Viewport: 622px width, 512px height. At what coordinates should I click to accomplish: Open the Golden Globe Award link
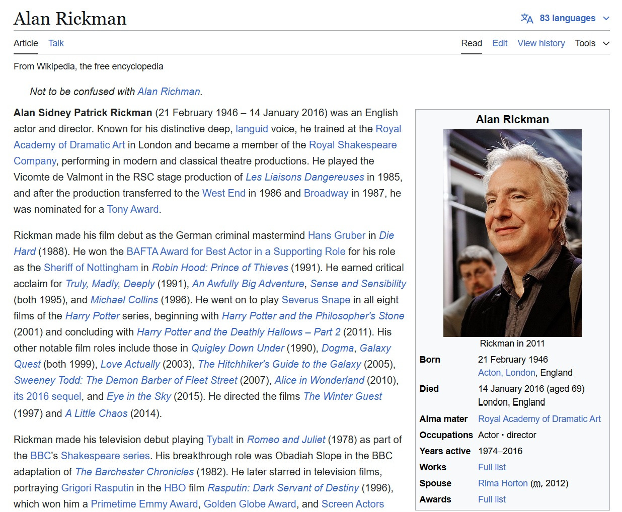point(250,504)
